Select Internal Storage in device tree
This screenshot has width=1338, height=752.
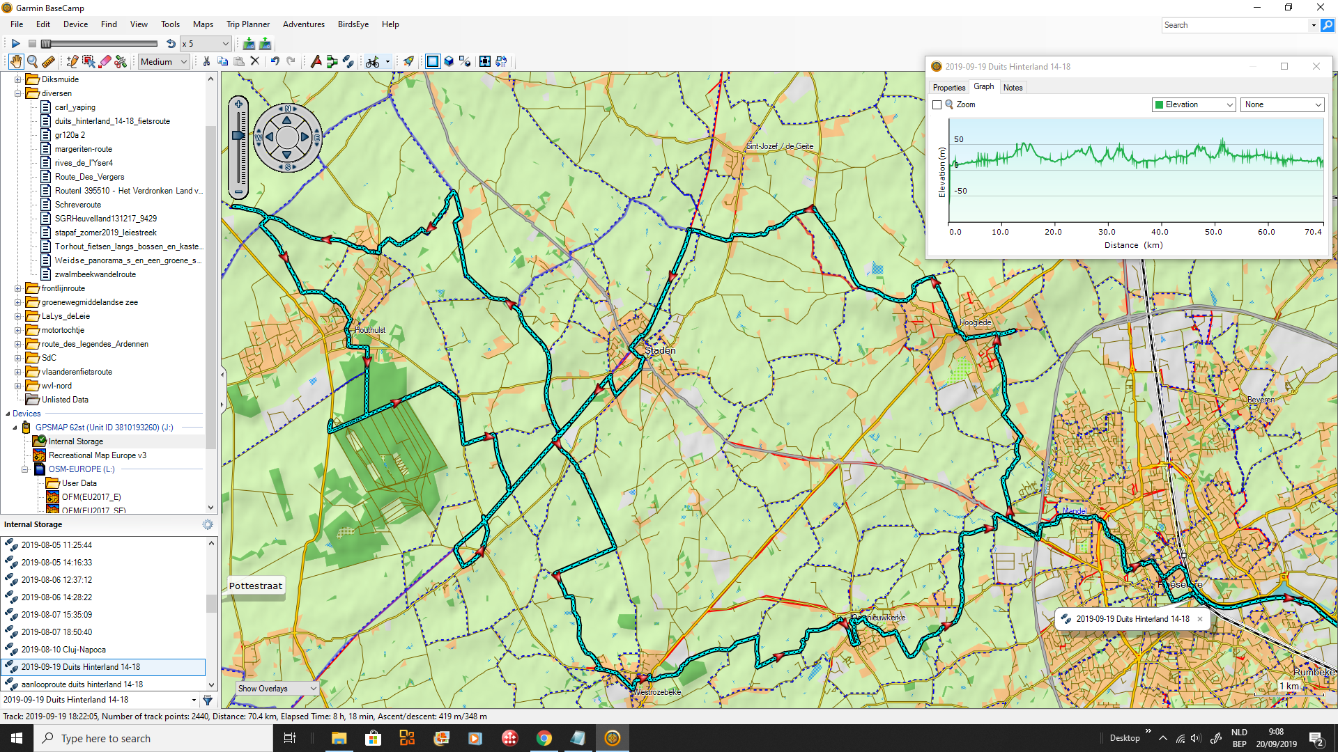[x=75, y=441]
